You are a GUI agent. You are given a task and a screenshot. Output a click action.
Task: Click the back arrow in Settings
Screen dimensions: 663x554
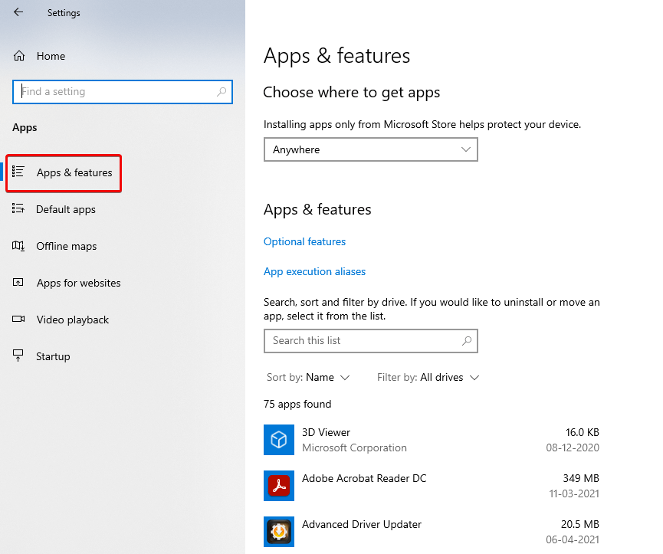point(17,12)
